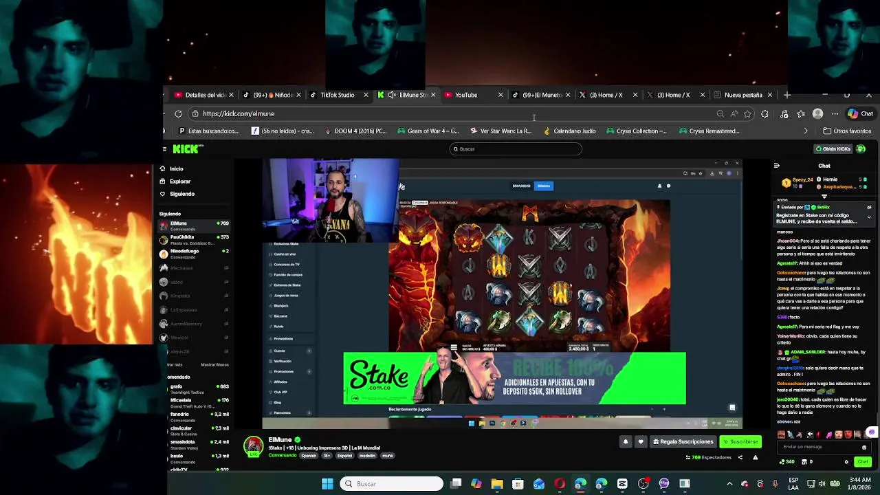
Task: Click the Spanish stream tag
Action: (x=309, y=456)
